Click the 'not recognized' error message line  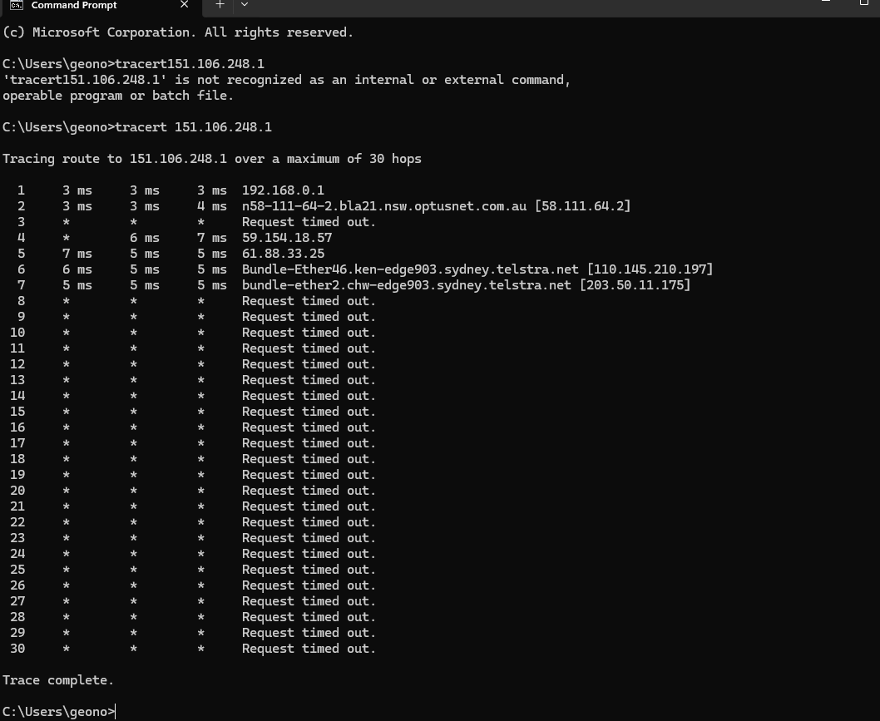(x=286, y=80)
